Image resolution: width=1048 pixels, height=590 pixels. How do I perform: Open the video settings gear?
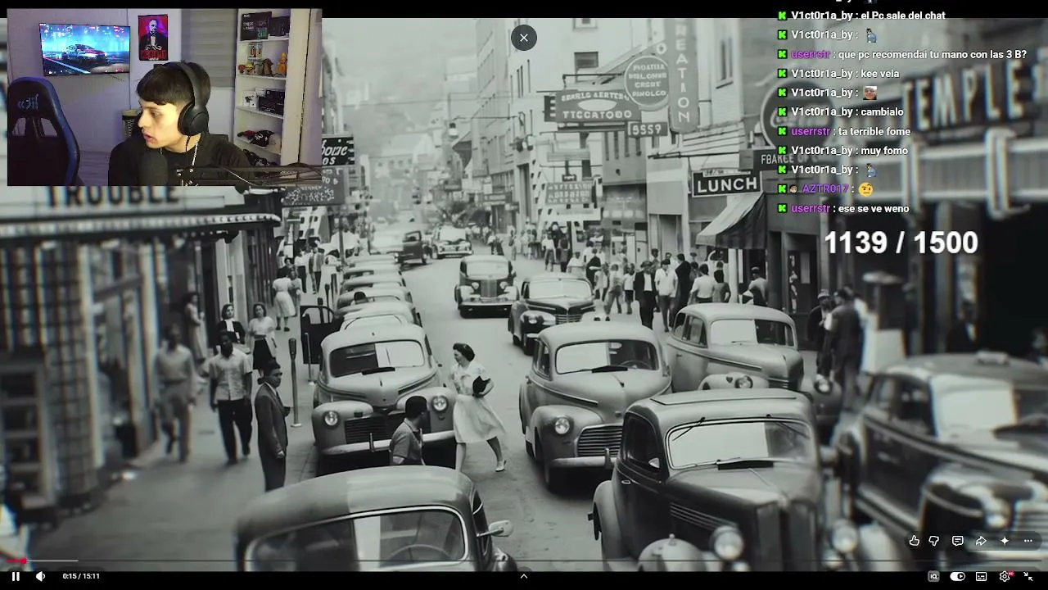[1005, 576]
